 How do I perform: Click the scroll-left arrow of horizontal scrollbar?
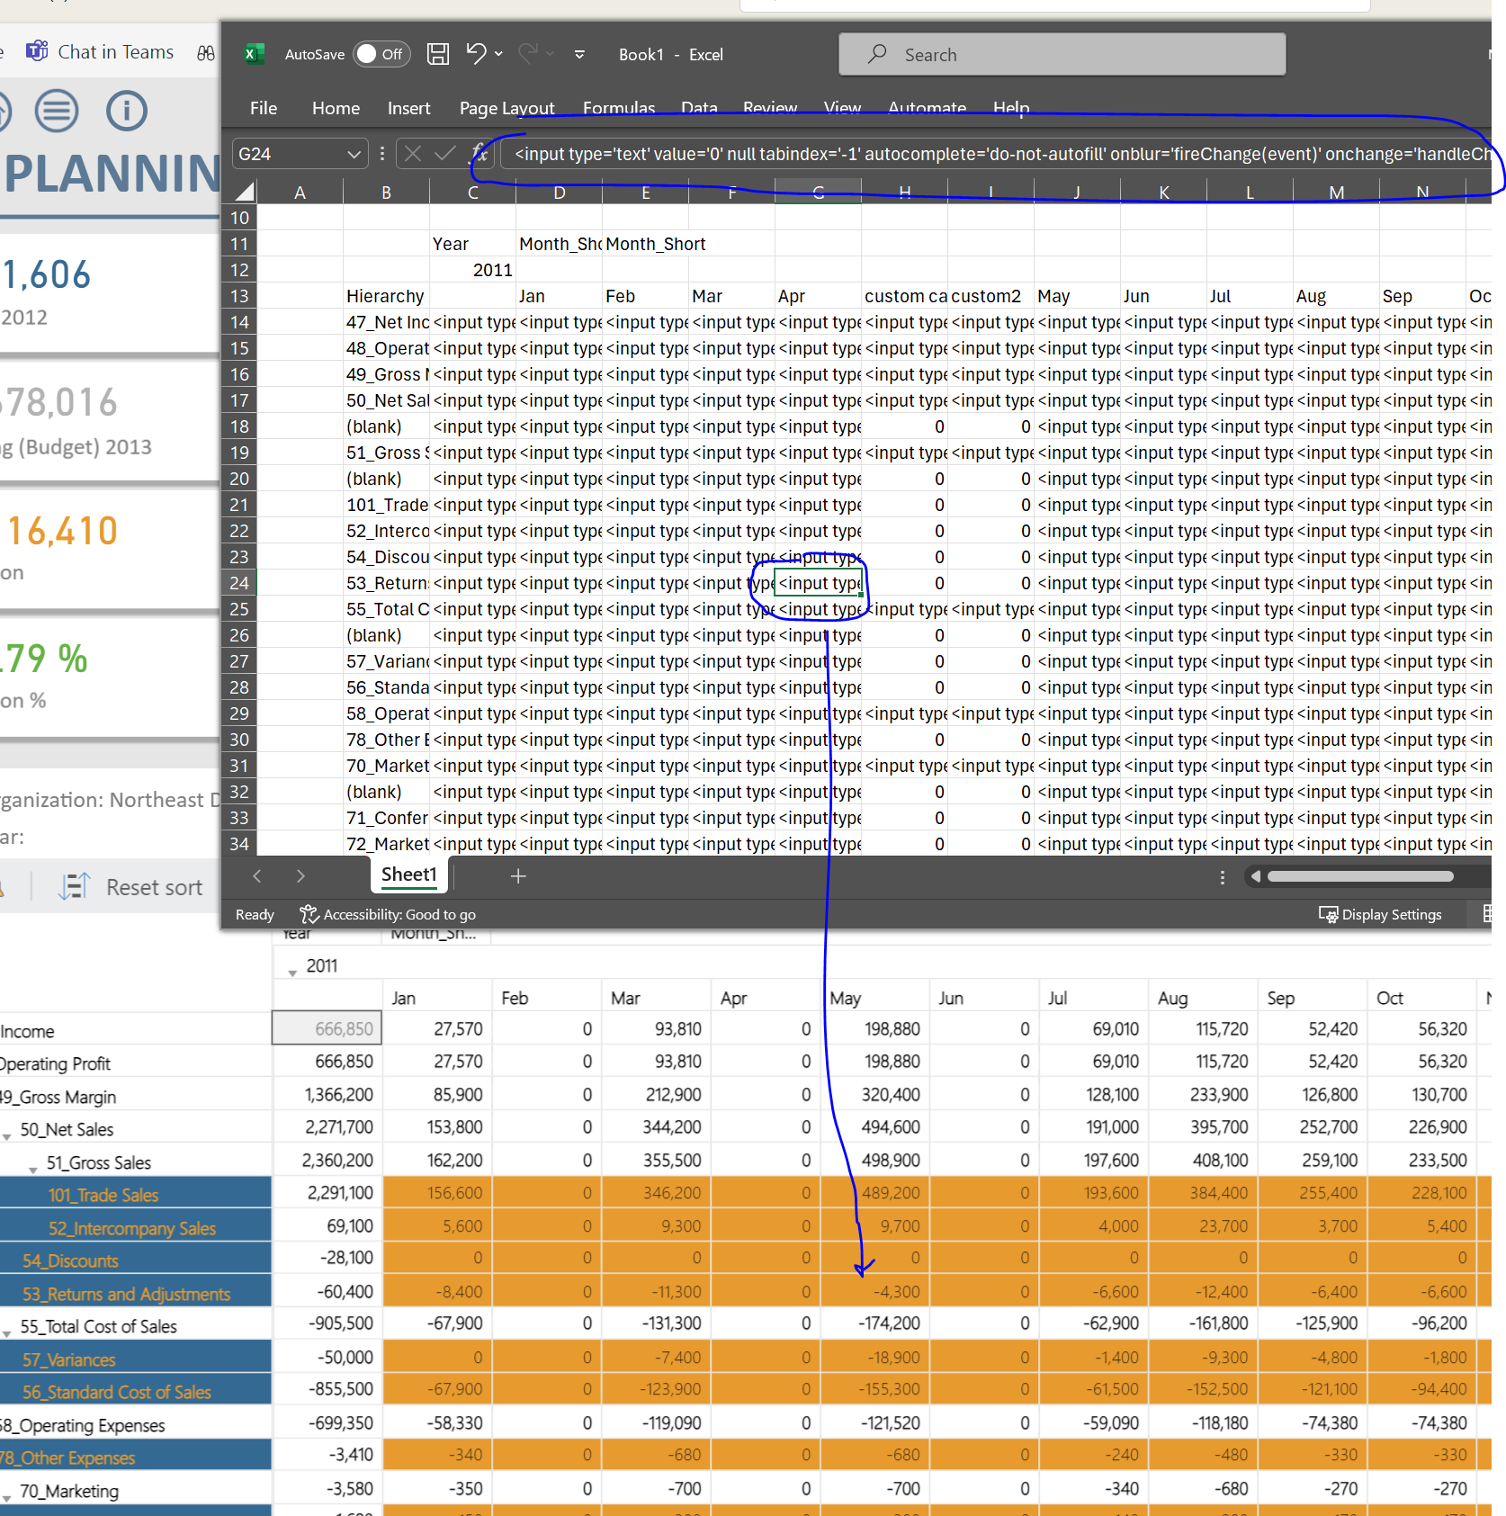click(x=1255, y=876)
